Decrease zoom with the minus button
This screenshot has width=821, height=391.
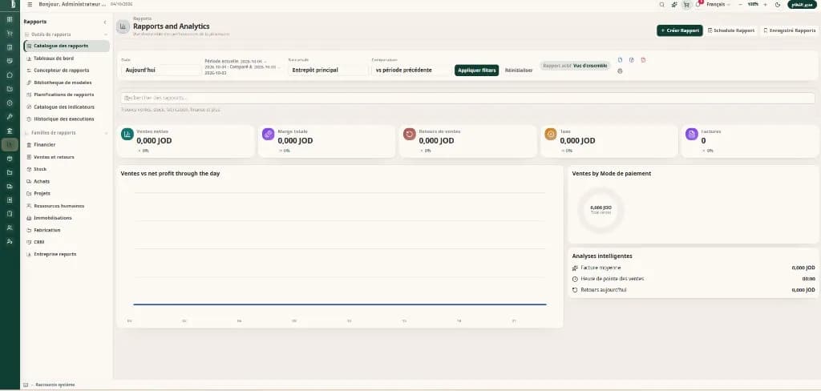740,4
